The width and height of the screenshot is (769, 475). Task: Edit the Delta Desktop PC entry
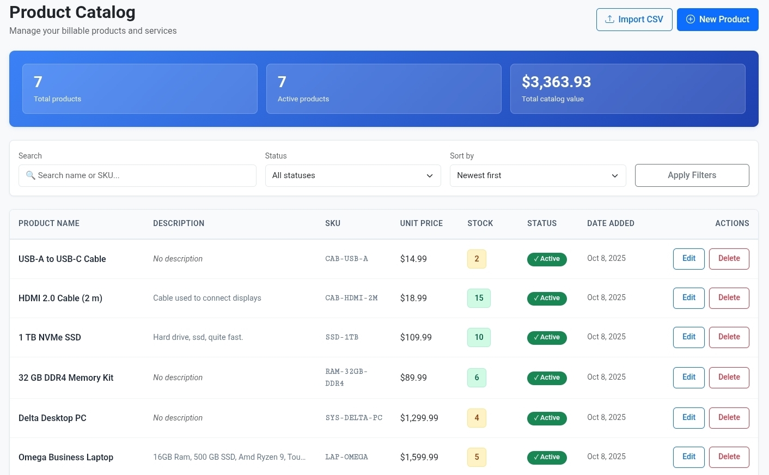coord(688,418)
